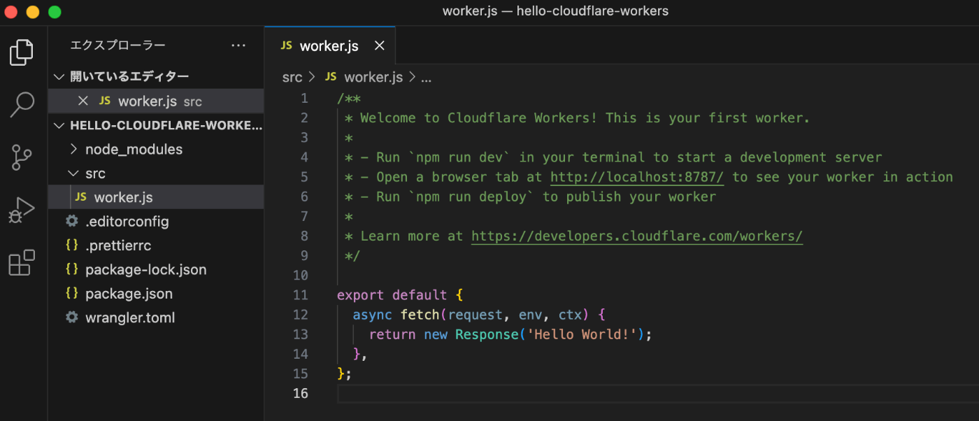Open wrangler.toml file
This screenshot has width=979, height=421.
click(x=130, y=317)
